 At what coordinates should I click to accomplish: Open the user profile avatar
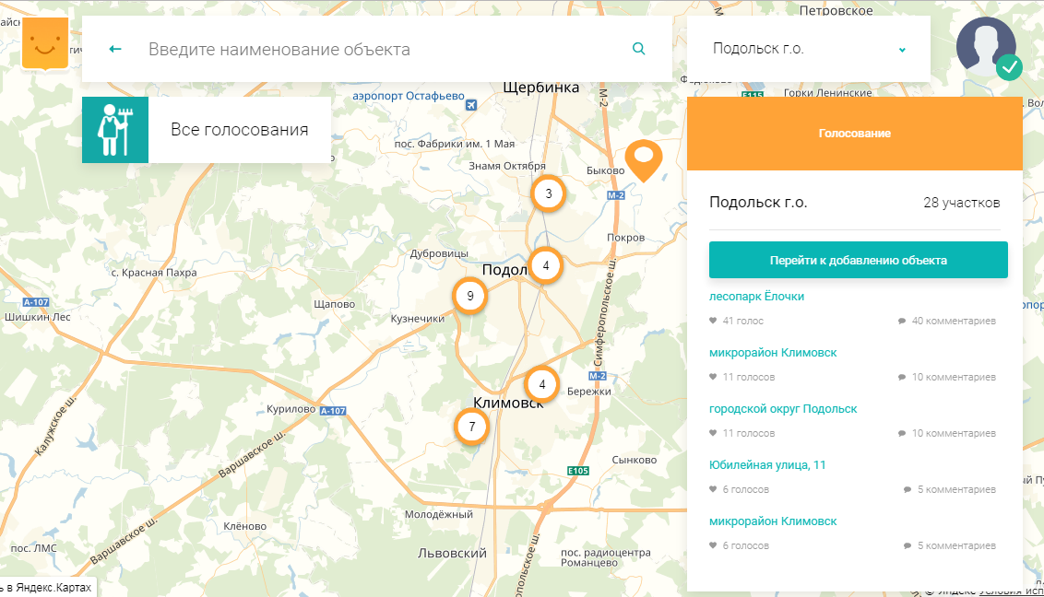[986, 47]
